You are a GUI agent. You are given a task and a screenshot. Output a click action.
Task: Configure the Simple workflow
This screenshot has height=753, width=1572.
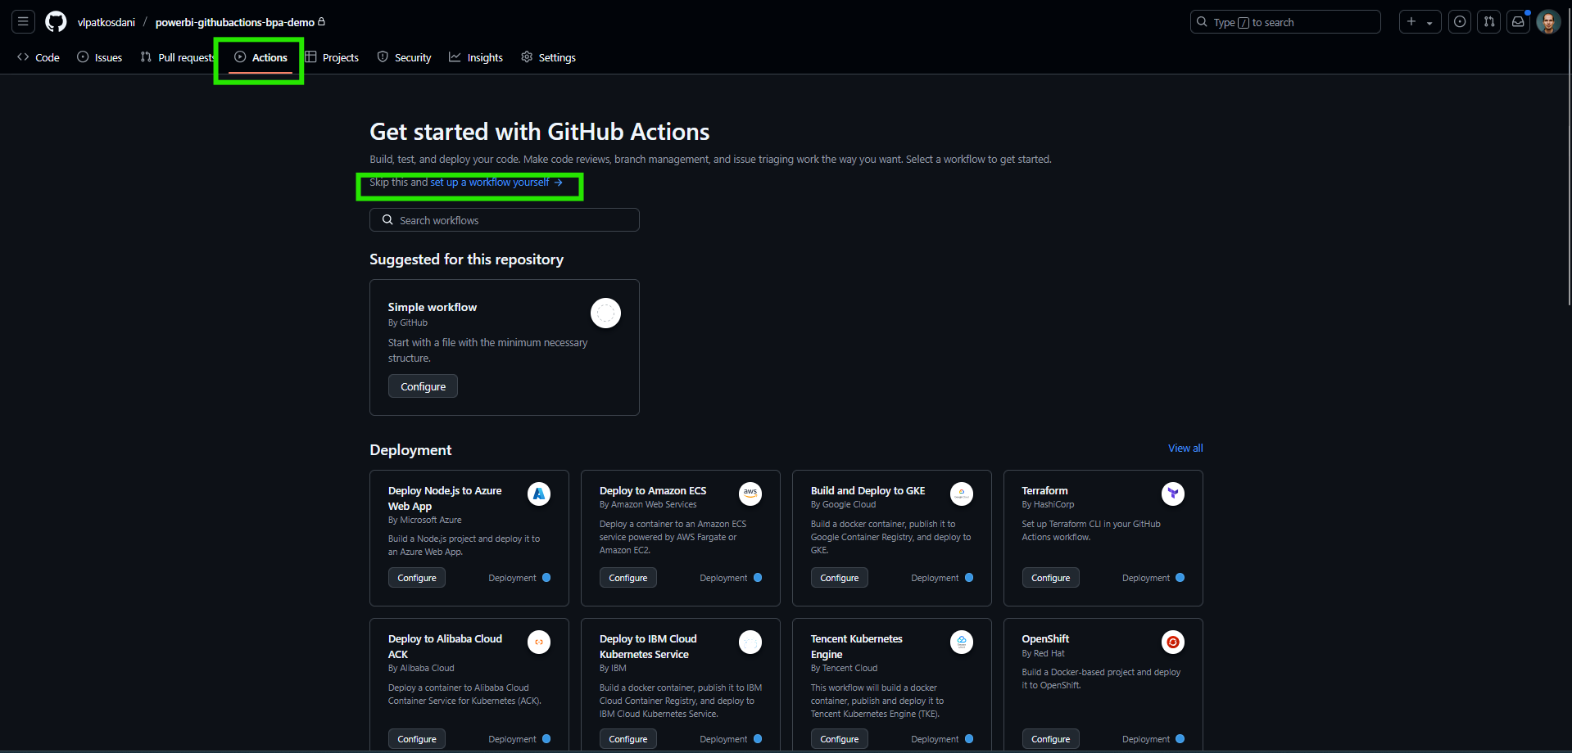click(422, 386)
